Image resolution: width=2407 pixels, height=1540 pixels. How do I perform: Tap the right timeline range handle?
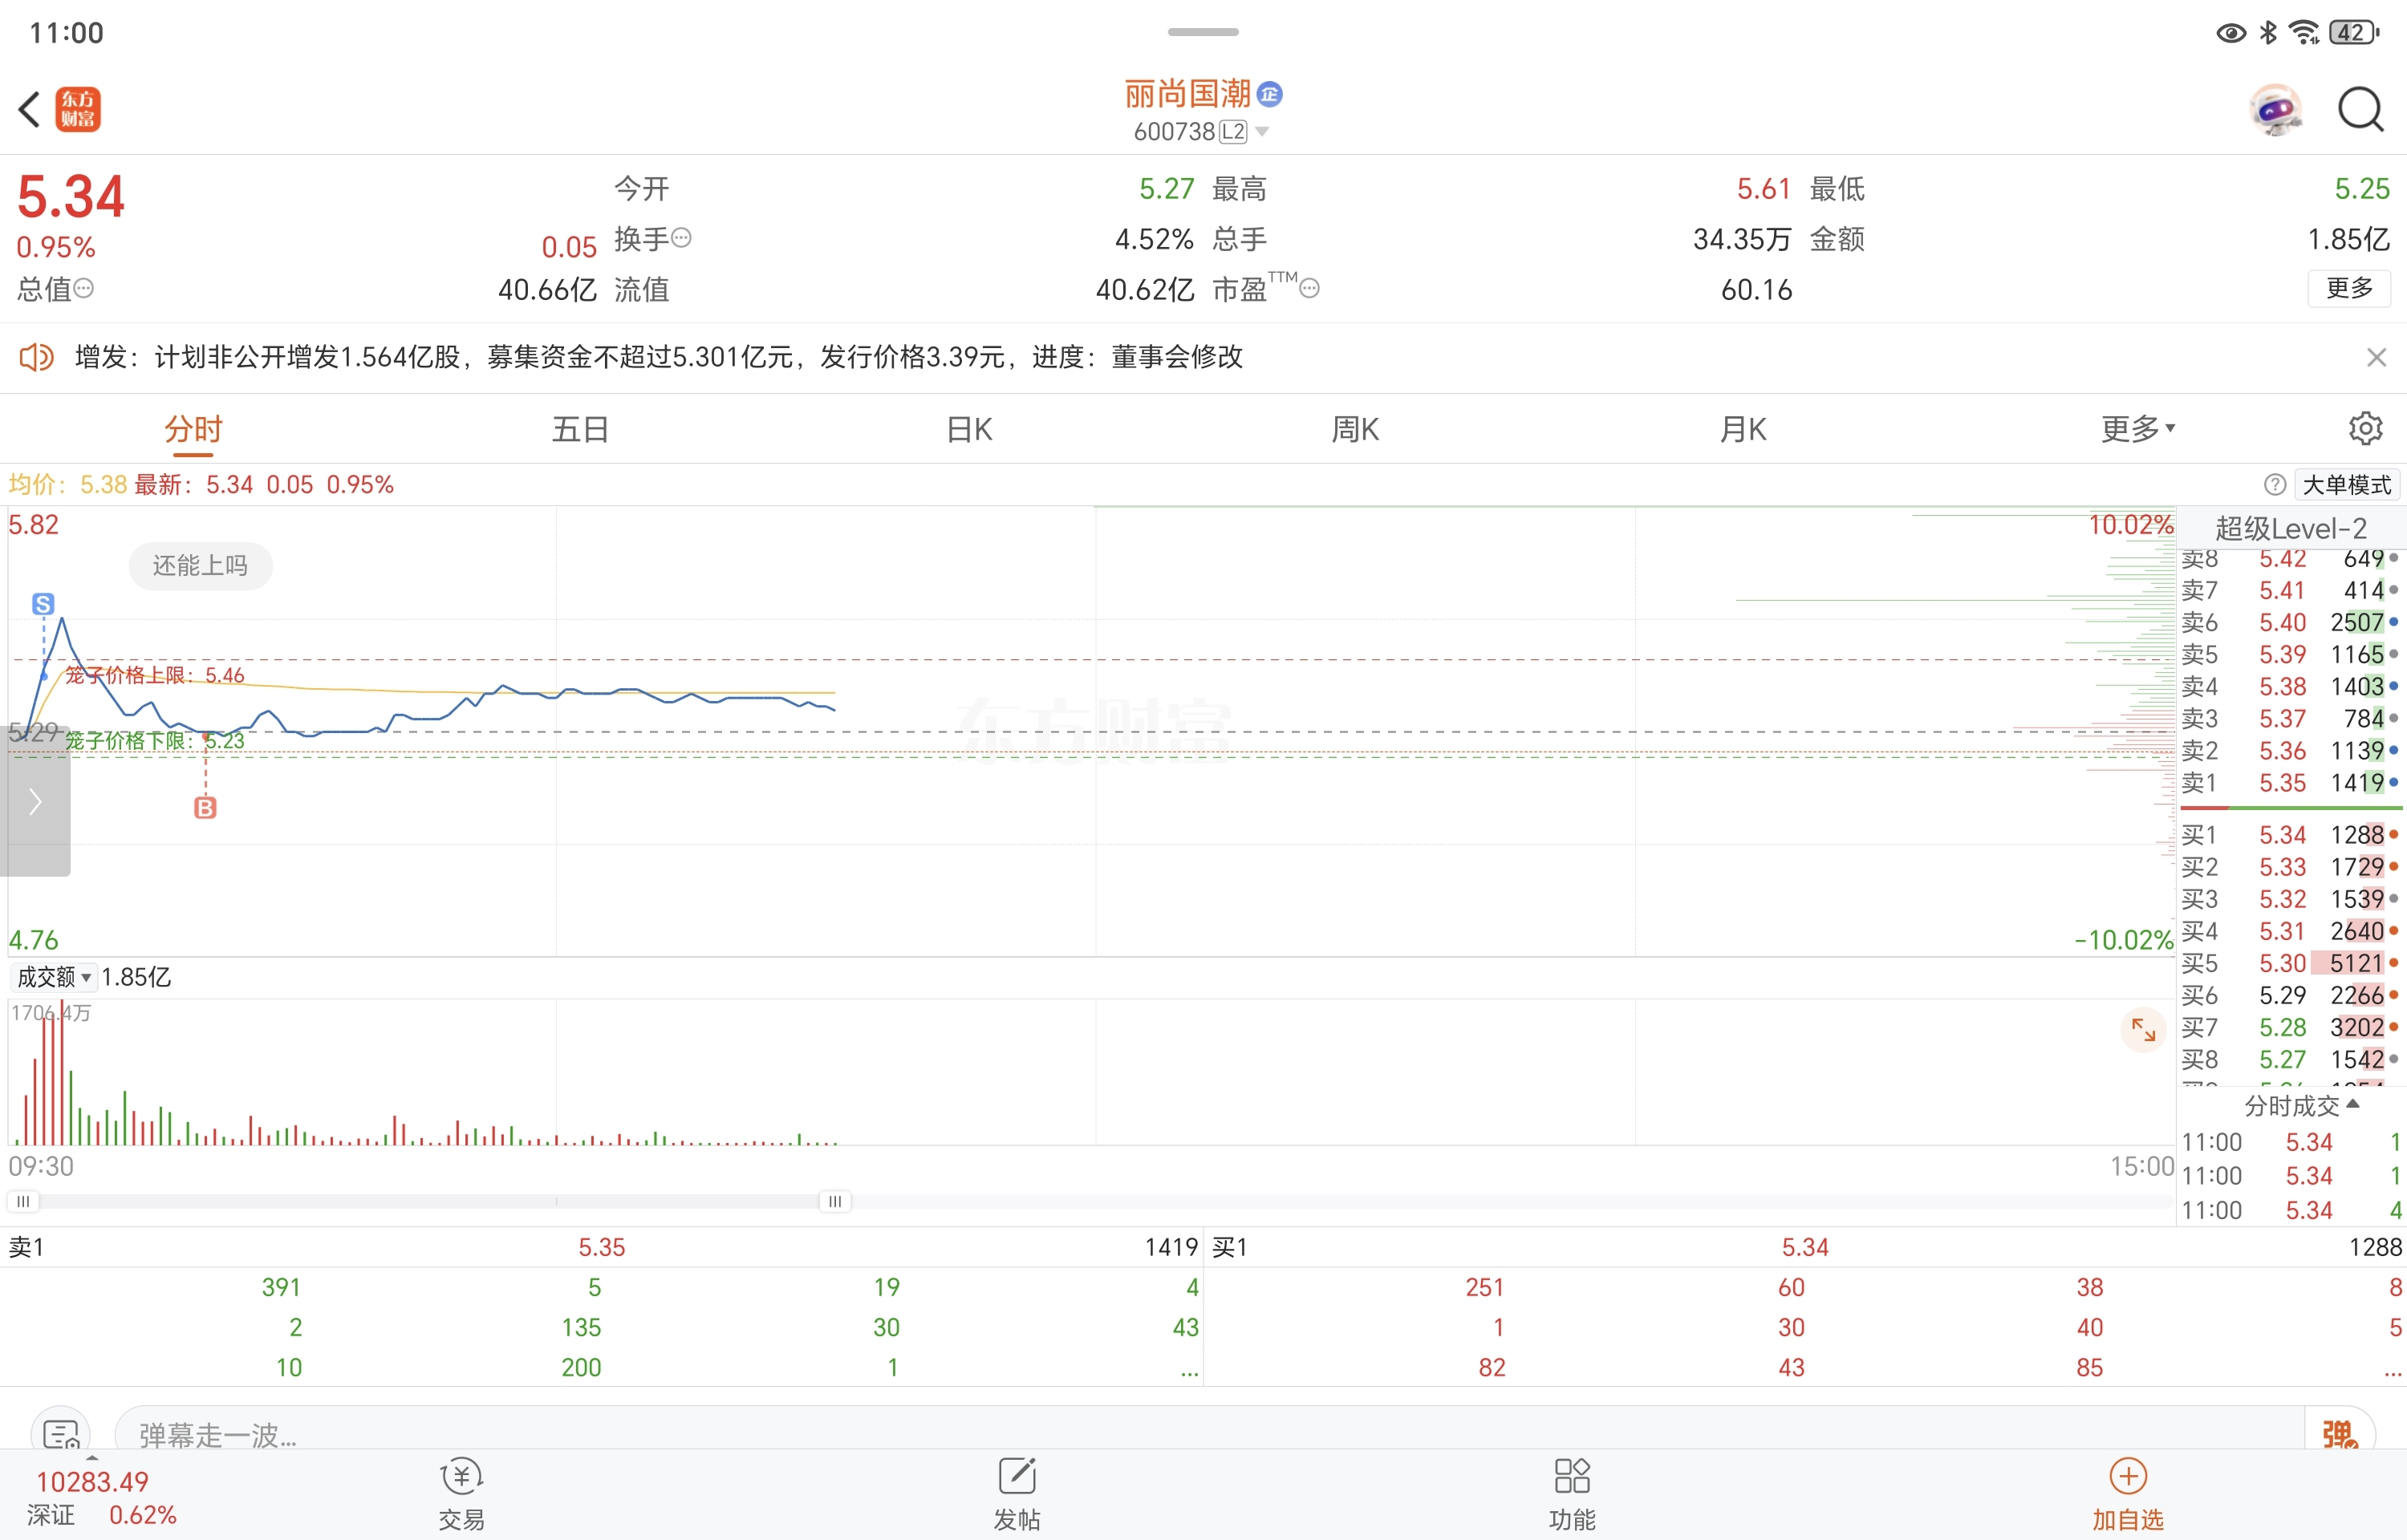[x=835, y=1201]
